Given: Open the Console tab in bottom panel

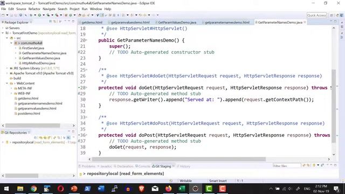Looking at the screenshot, I should [x=142, y=167].
